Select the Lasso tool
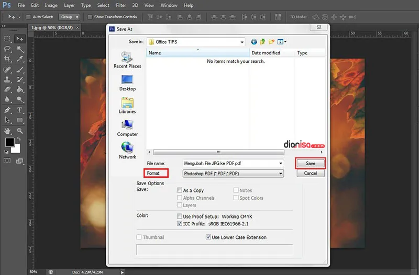Screen dimensions: 419x275 coord(7,49)
